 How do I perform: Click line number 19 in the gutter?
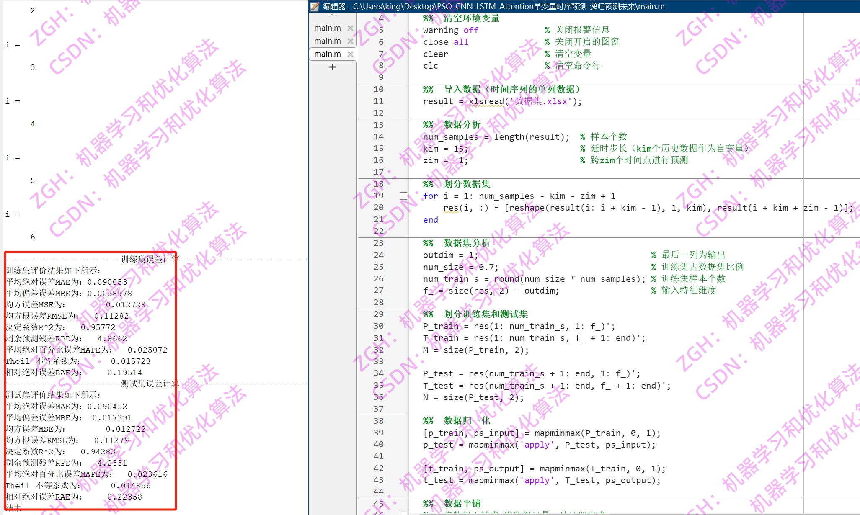[378, 196]
